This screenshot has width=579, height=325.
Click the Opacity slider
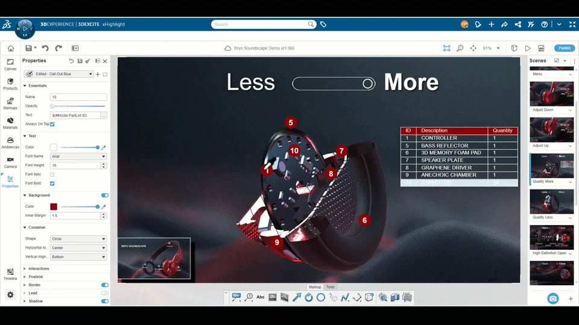tap(78, 106)
